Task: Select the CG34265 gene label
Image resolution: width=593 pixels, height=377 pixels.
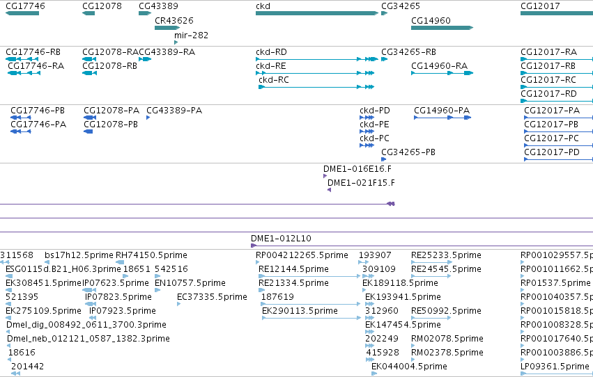Action: [401, 6]
